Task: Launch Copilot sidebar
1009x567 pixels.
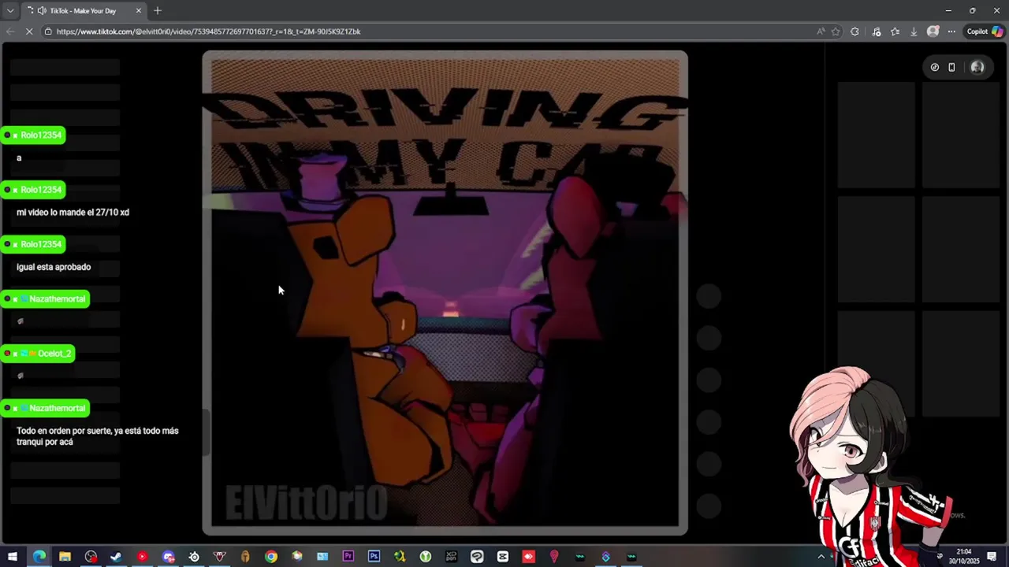Action: pyautogui.click(x=985, y=31)
